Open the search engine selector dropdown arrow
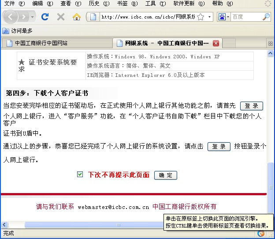Screen dimensions: 275x239 pos(228,17)
